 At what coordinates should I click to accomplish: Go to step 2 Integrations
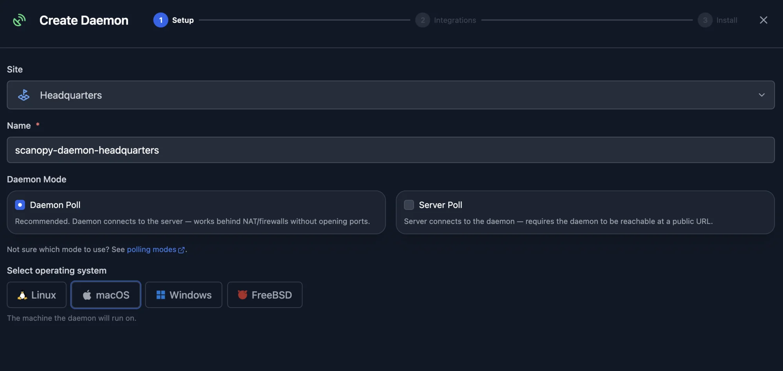point(446,20)
